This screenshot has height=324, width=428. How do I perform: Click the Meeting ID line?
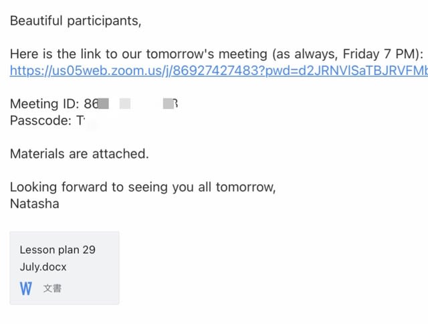tap(94, 104)
